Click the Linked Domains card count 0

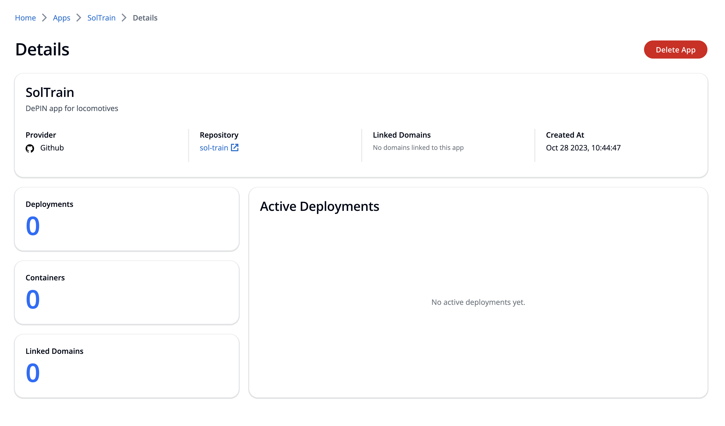(x=33, y=373)
